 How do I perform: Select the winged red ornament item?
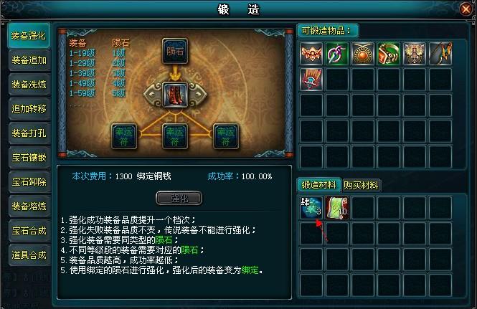(311, 54)
